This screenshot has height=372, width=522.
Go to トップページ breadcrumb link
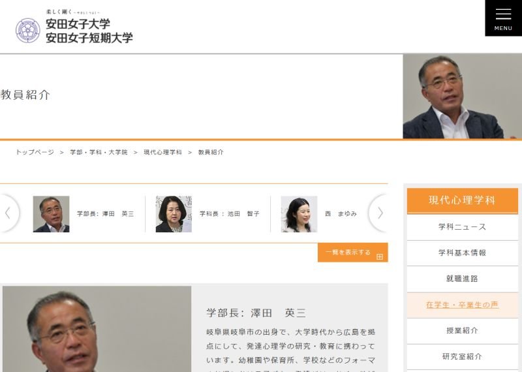point(35,152)
